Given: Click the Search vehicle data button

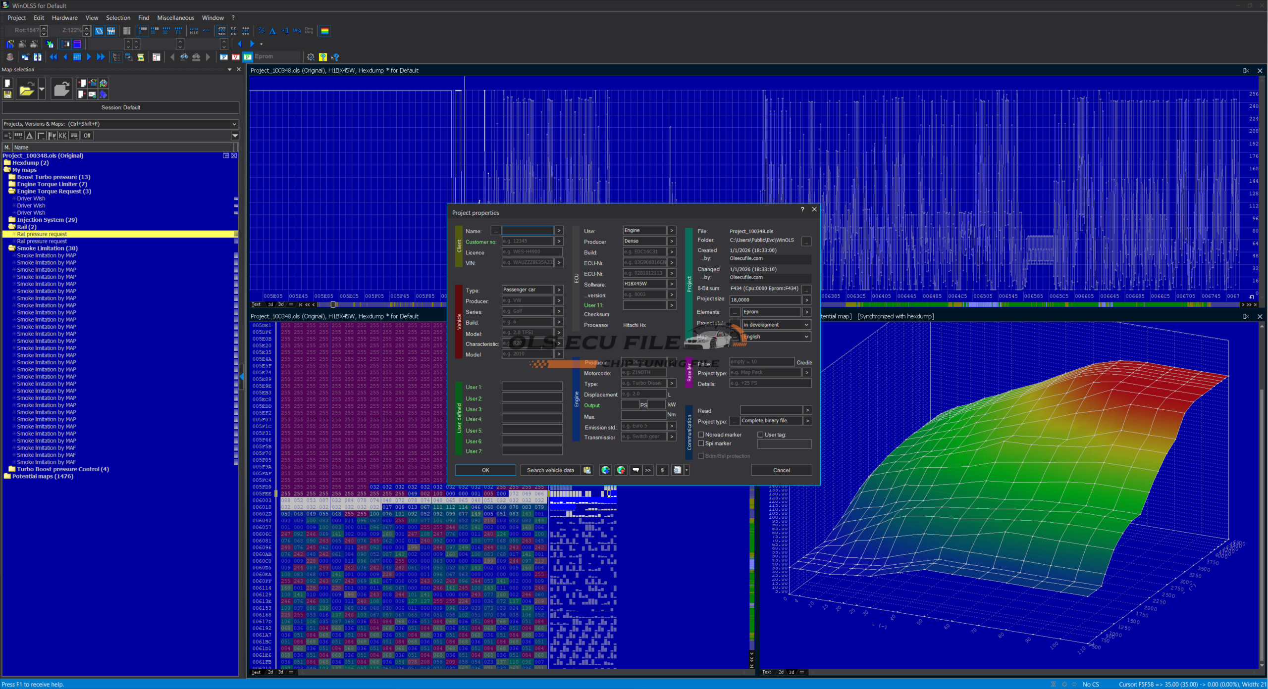Looking at the screenshot, I should point(550,470).
